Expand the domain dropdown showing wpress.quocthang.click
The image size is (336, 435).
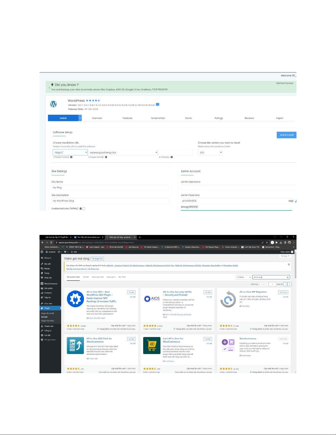click(x=123, y=152)
